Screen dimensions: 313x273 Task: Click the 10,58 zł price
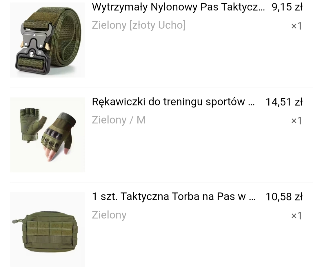click(x=284, y=197)
